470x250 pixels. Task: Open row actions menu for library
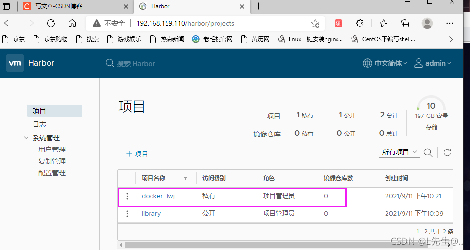coord(127,214)
